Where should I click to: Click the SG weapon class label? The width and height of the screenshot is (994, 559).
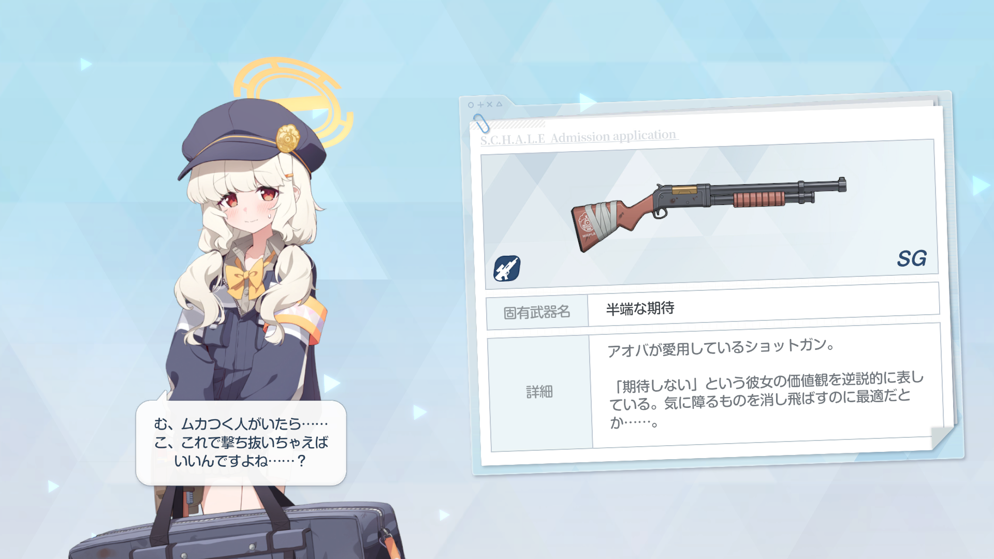(x=912, y=258)
